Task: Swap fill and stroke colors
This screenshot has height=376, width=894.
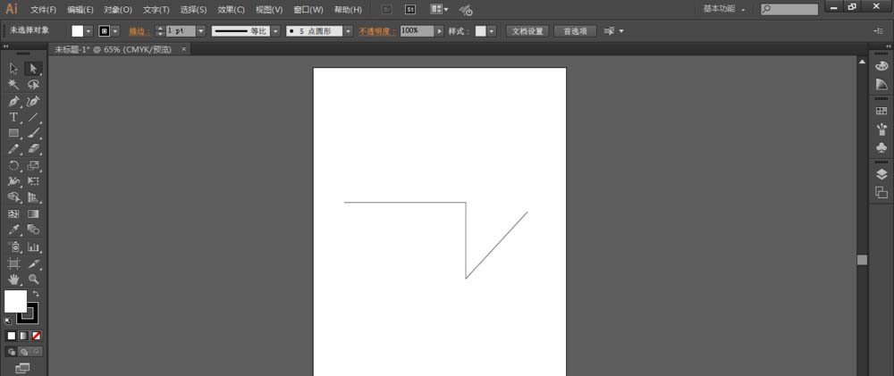Action: pyautogui.click(x=36, y=294)
